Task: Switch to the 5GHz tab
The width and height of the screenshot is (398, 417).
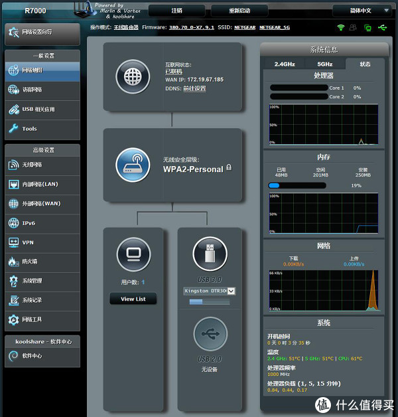Action: click(x=325, y=64)
